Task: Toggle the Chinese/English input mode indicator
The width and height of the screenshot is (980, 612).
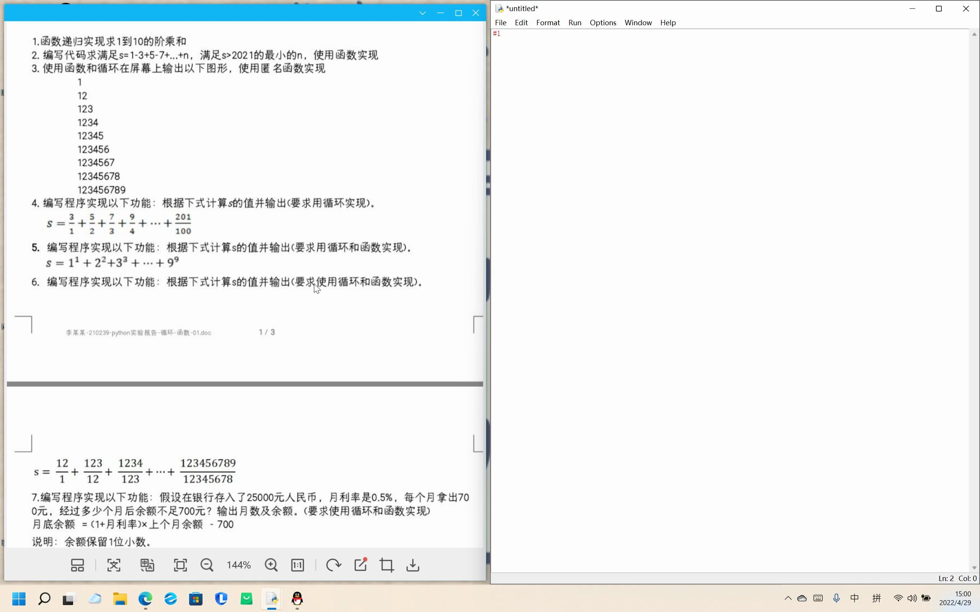Action: click(x=854, y=598)
